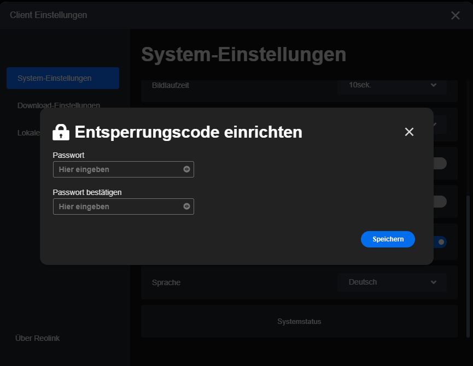
Task: Click the settings list vertical scrollbar
Action: (468, 267)
